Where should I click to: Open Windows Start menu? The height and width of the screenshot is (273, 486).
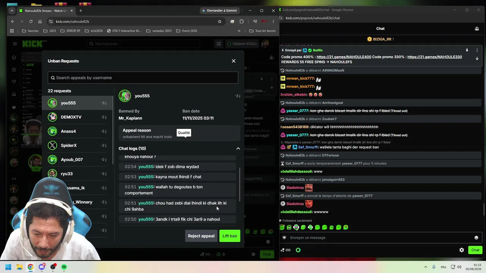[x=8, y=267]
